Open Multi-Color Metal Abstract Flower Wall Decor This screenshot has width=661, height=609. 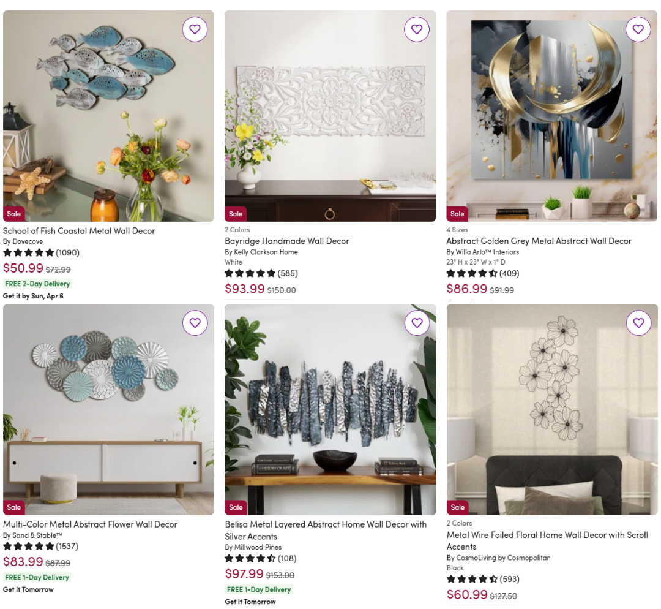pyautogui.click(x=90, y=524)
